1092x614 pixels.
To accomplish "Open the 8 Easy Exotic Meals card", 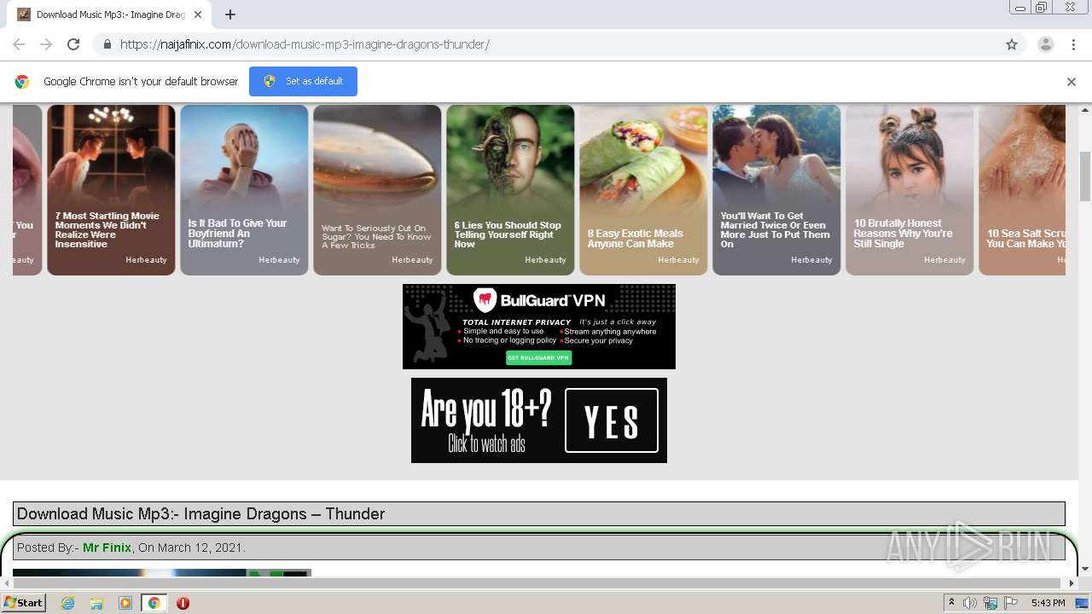I will pyautogui.click(x=643, y=189).
